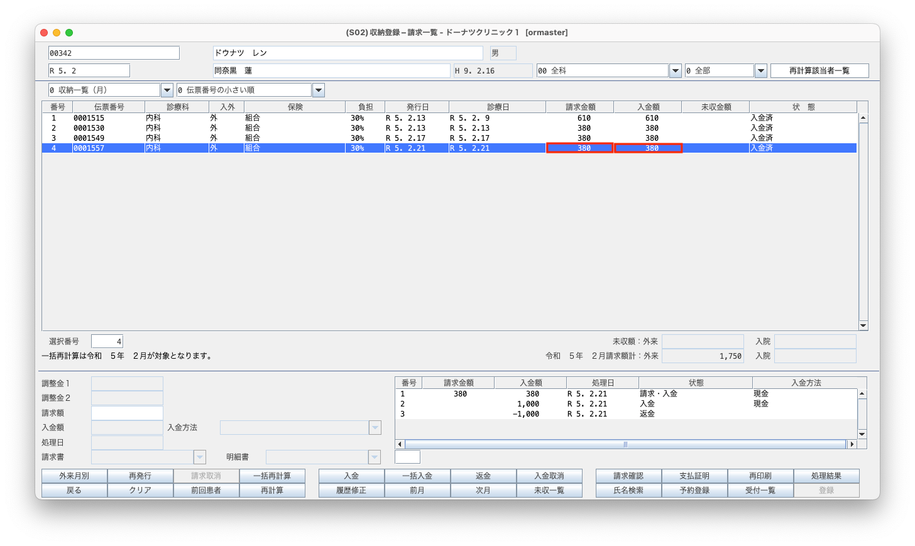915x546 pixels.
Task: Click right arrow on payment history horizontal scrollbar
Action: (x=852, y=444)
